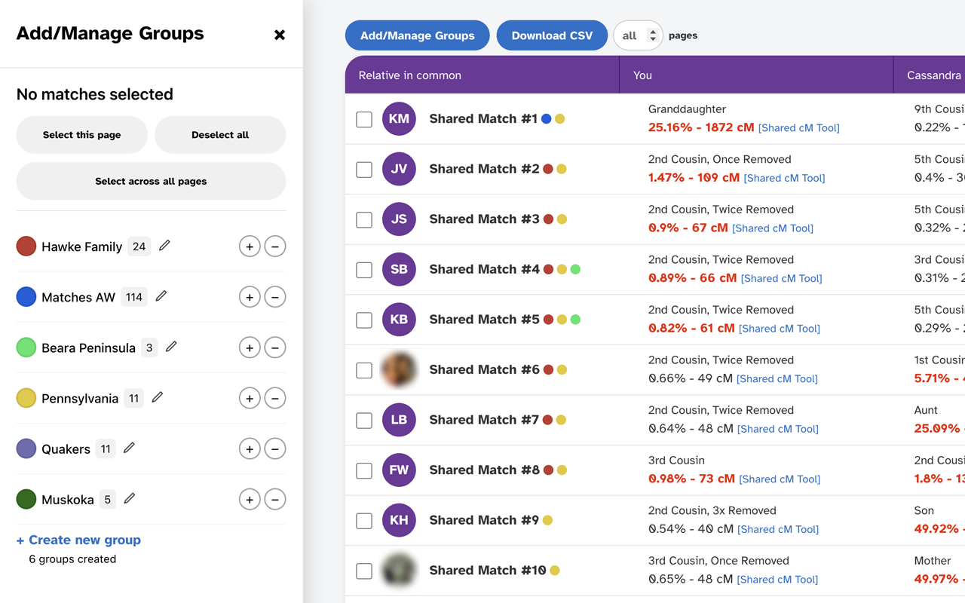This screenshot has height=603, width=965.
Task: Click the Add/Manage Groups blue button
Action: coord(418,35)
